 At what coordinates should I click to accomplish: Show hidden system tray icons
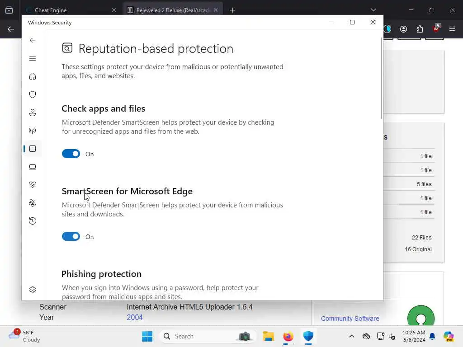coord(352,336)
